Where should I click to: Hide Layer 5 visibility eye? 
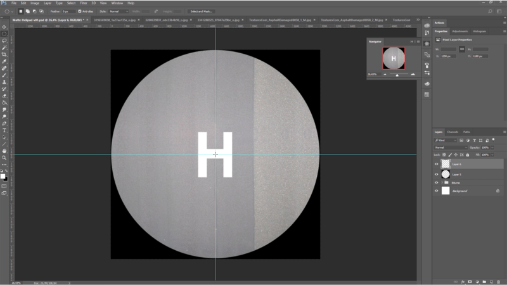436,175
